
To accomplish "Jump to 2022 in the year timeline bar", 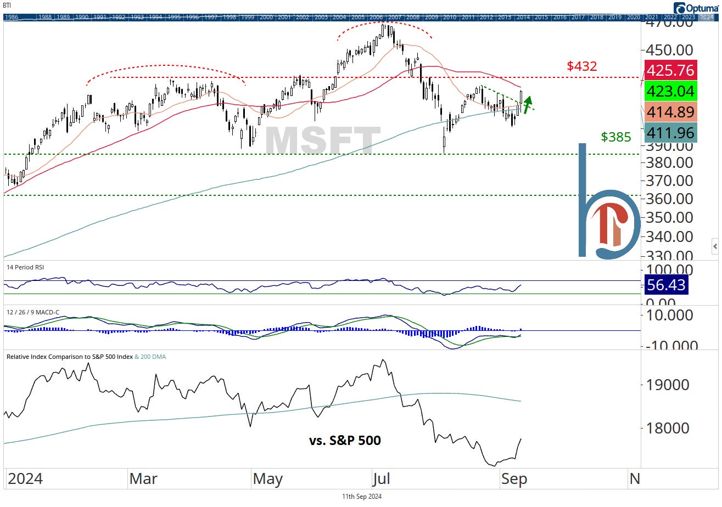I will (x=670, y=17).
